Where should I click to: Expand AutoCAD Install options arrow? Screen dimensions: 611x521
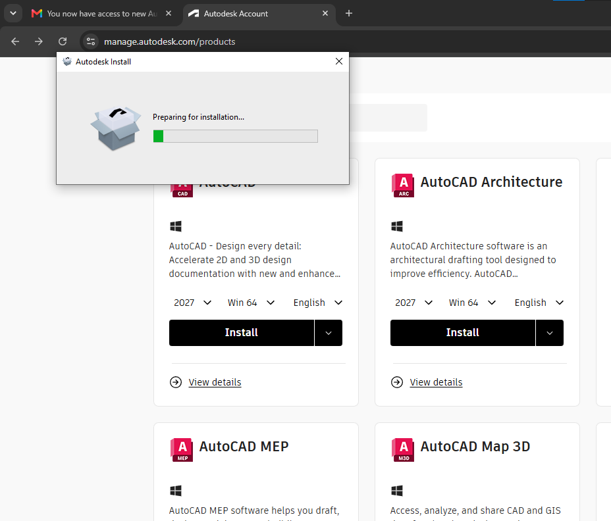pyautogui.click(x=329, y=333)
